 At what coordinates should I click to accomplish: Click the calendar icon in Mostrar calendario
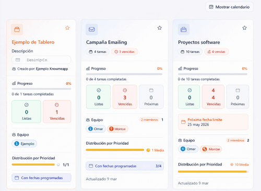(x=211, y=7)
